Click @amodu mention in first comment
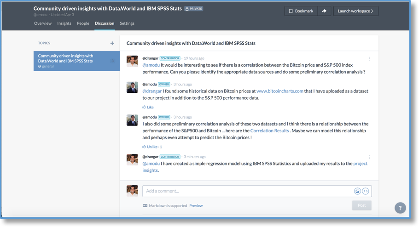419x227 pixels. [x=151, y=65]
